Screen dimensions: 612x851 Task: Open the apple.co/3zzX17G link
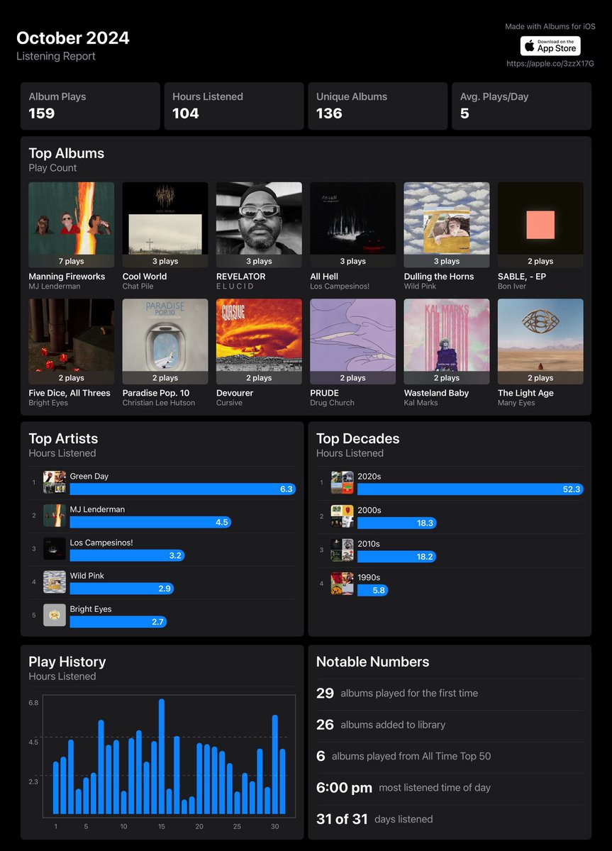point(550,64)
